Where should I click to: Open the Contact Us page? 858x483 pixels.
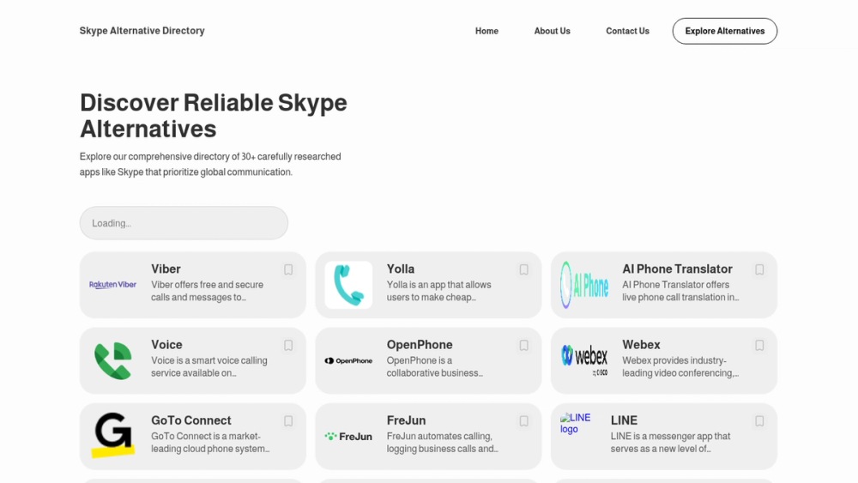tap(628, 31)
